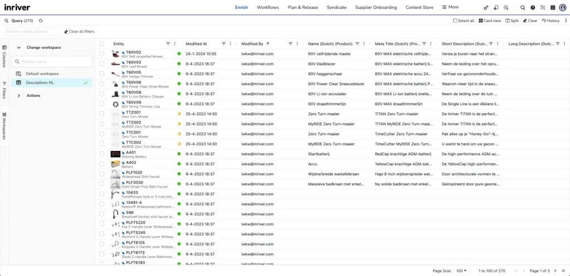570x276 pixels.
Task: Tick the Select all checkbox
Action: coord(455,21)
